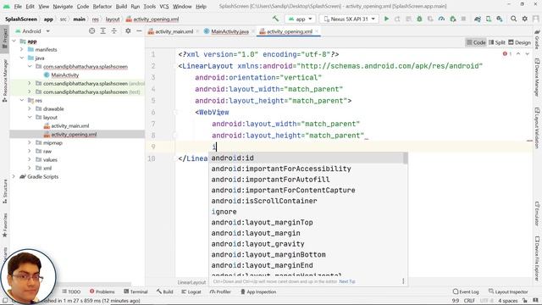Screen dimensions: 542x305
Task: Collapse the res folder
Action: 22,100
